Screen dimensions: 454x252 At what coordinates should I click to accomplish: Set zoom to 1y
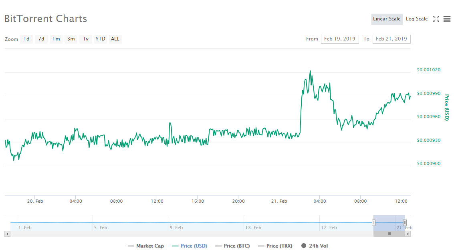point(86,39)
